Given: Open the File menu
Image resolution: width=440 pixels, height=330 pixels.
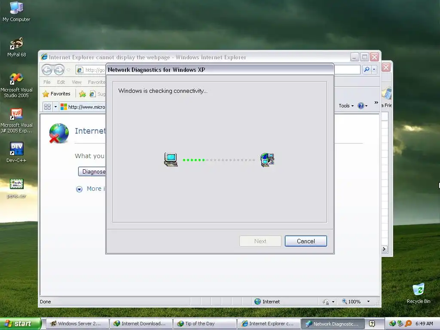Looking at the screenshot, I should 47,82.
